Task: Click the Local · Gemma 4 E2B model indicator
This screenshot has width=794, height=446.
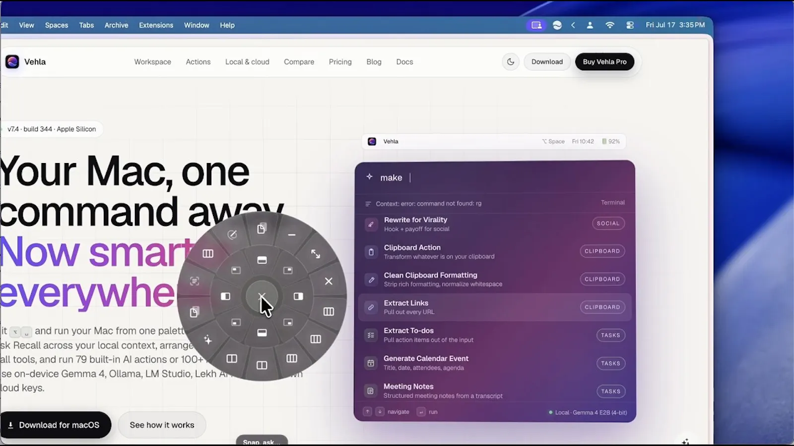Action: 588,412
